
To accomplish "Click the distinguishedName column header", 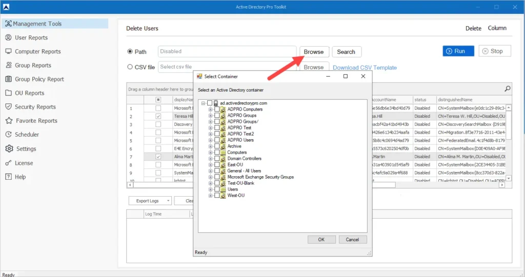I will pyautogui.click(x=474, y=100).
